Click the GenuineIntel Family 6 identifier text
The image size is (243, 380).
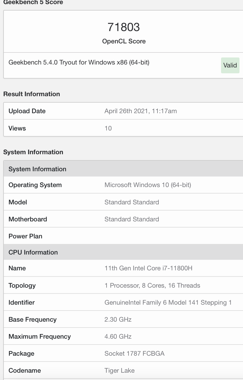pos(168,302)
